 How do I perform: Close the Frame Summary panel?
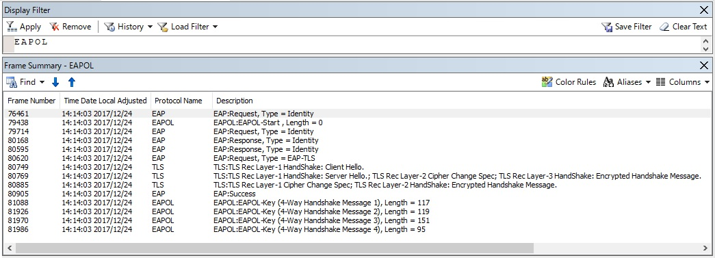[x=704, y=66]
